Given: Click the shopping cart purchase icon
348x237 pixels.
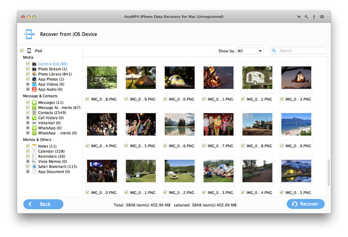Looking at the screenshot, I should 298,17.
